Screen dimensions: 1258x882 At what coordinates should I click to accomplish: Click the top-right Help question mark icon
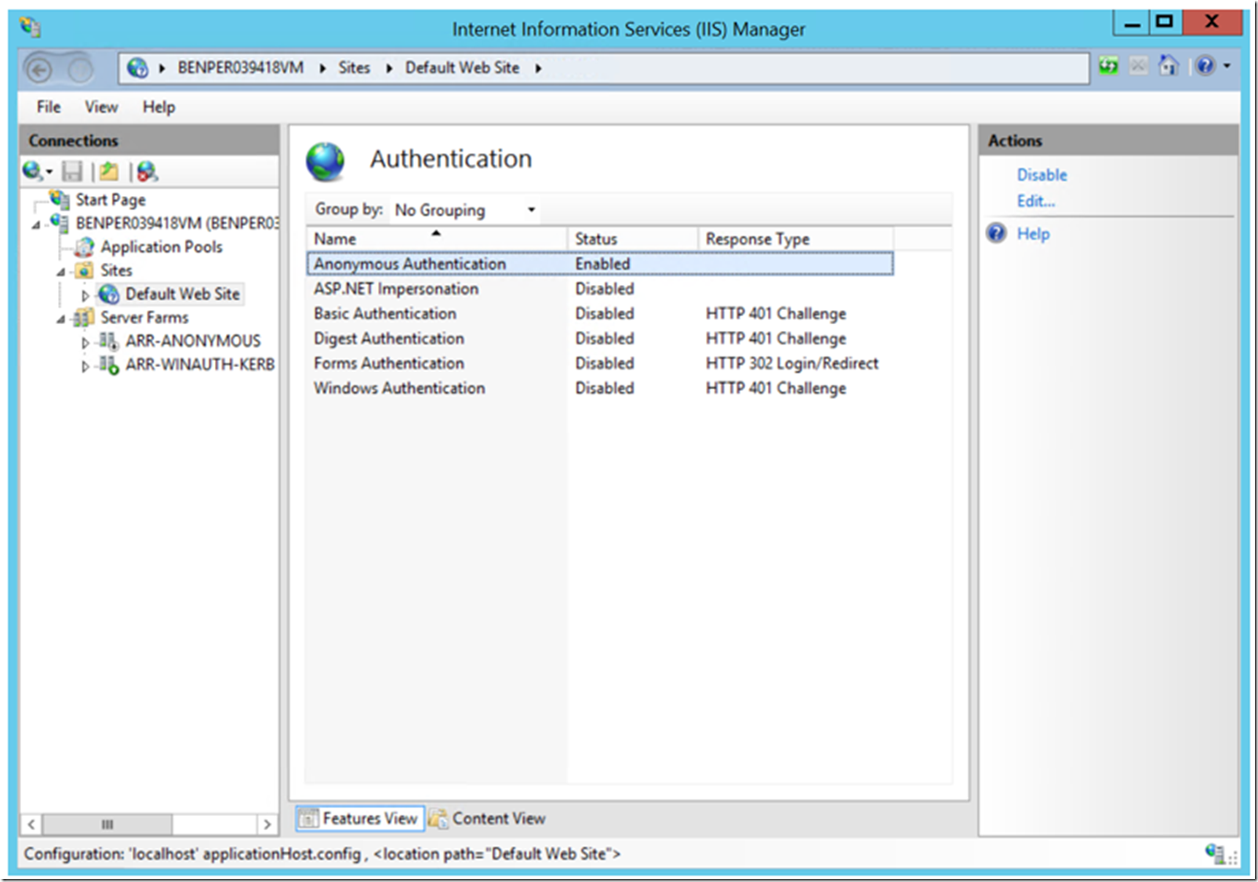click(x=1205, y=66)
